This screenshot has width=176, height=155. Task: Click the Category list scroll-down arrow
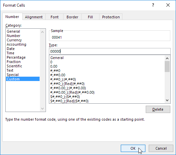coord(43,109)
